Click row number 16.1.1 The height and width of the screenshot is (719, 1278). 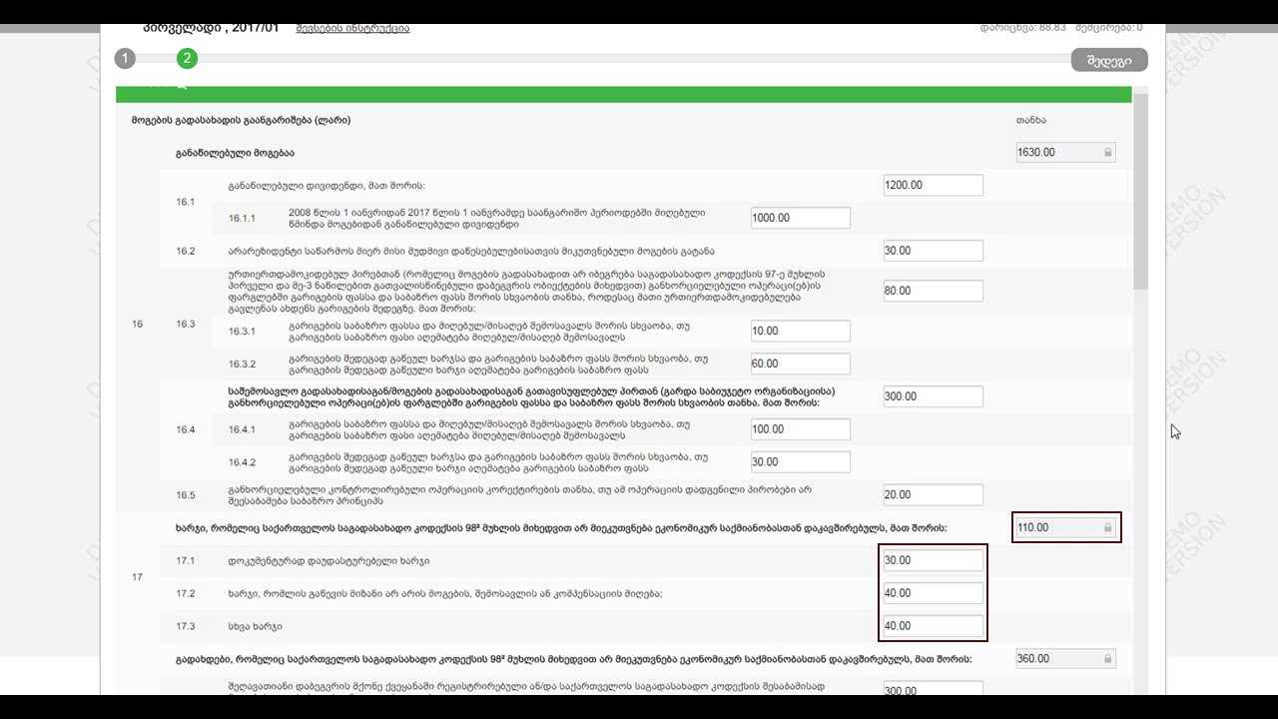point(242,219)
